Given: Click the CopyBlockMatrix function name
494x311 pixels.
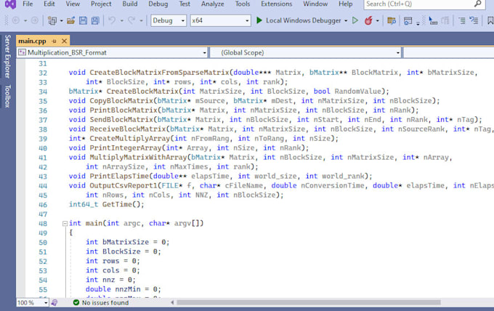Looking at the screenshot, I should tap(121, 101).
